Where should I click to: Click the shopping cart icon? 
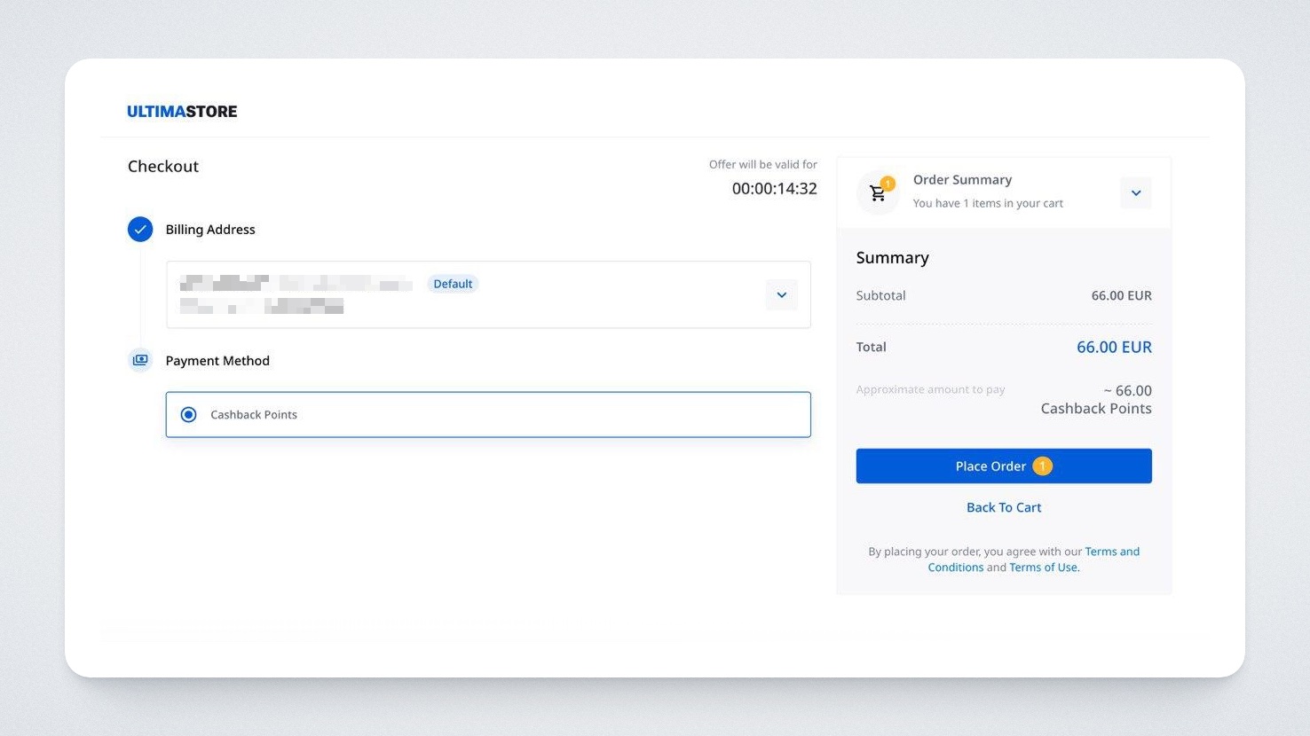(878, 193)
